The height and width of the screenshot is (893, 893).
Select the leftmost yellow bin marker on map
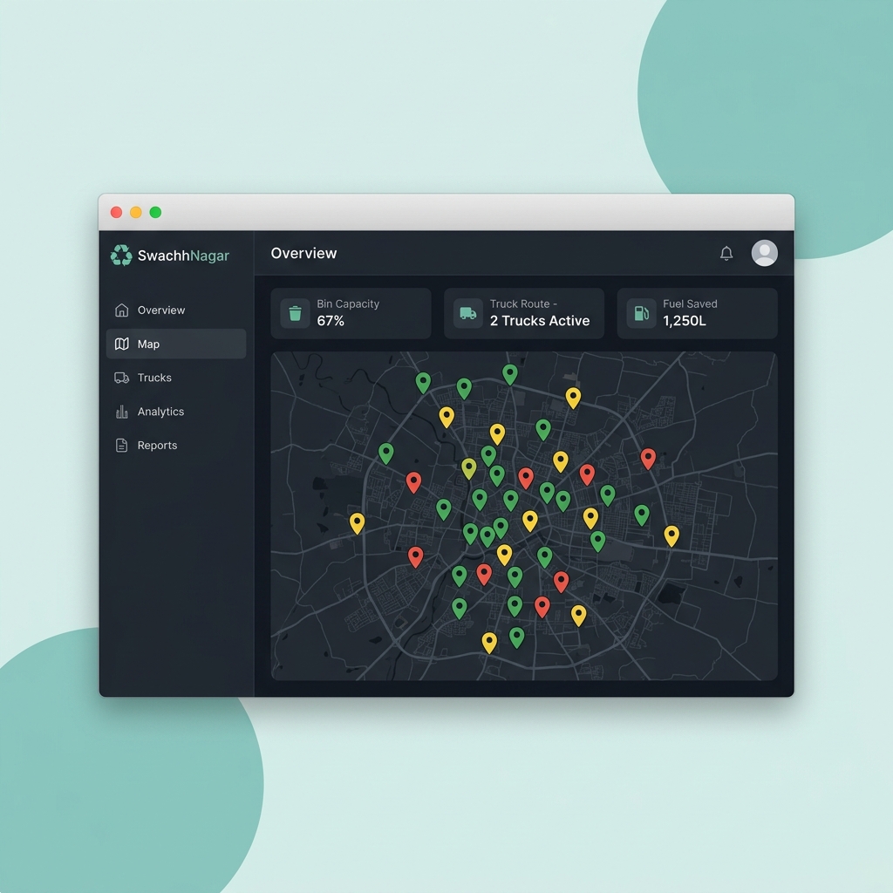pyautogui.click(x=357, y=523)
